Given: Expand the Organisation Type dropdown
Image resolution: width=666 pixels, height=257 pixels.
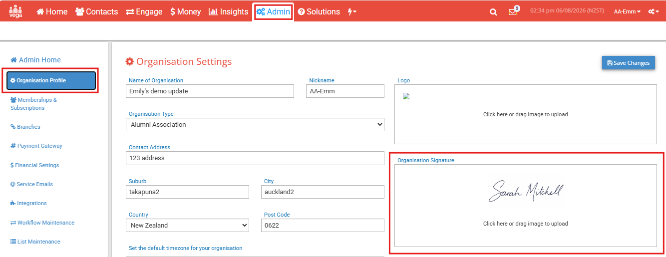Looking at the screenshot, I should point(255,125).
